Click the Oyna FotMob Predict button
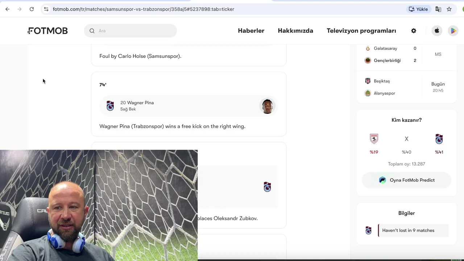Image resolution: width=464 pixels, height=261 pixels. click(406, 180)
